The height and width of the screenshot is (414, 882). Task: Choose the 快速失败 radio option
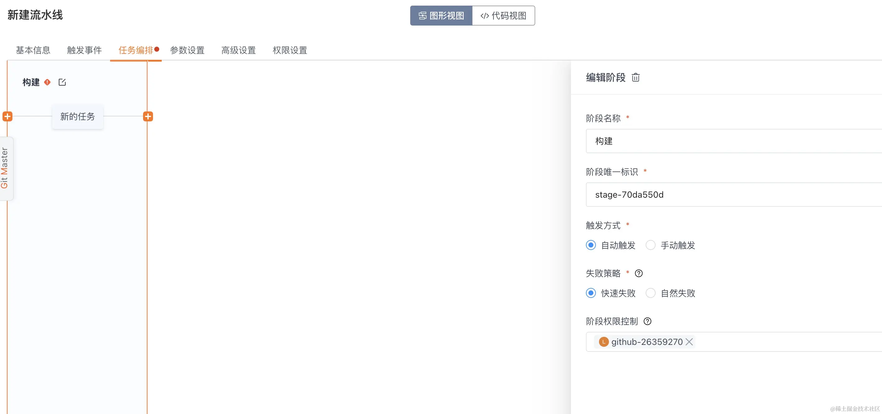[x=591, y=293]
